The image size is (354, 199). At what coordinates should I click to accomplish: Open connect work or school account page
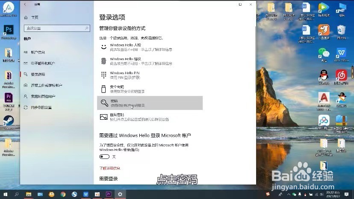pos(43,85)
